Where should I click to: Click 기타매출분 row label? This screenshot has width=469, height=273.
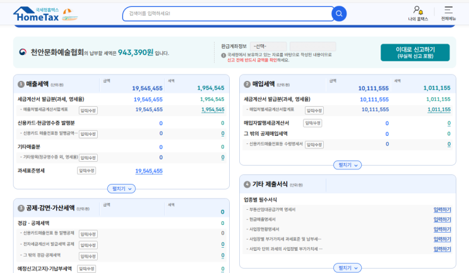(x=28, y=147)
